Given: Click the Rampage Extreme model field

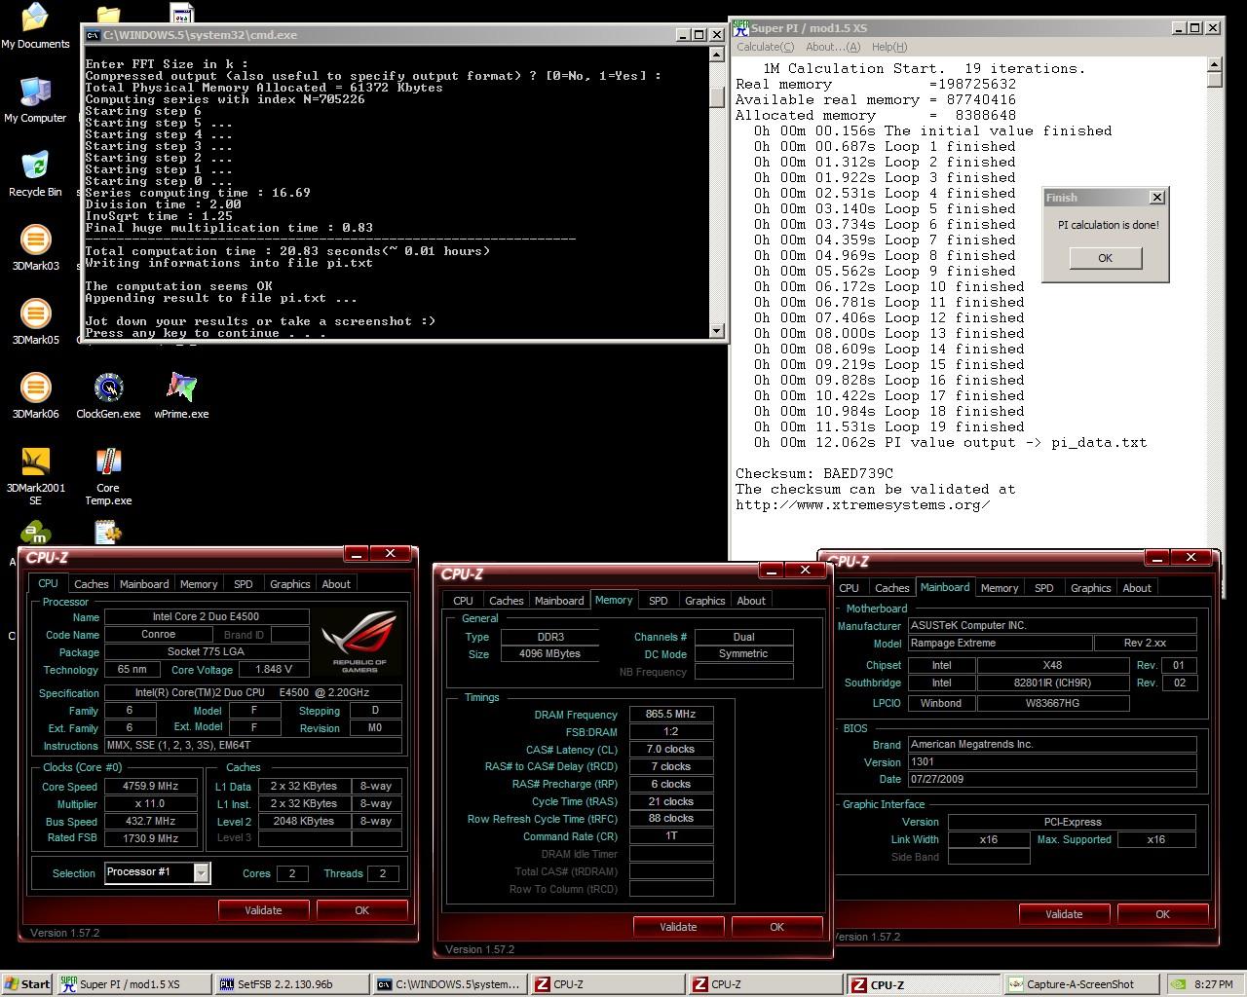Looking at the screenshot, I should click(1000, 644).
